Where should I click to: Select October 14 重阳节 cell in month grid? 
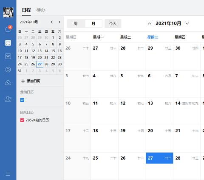(187, 111)
